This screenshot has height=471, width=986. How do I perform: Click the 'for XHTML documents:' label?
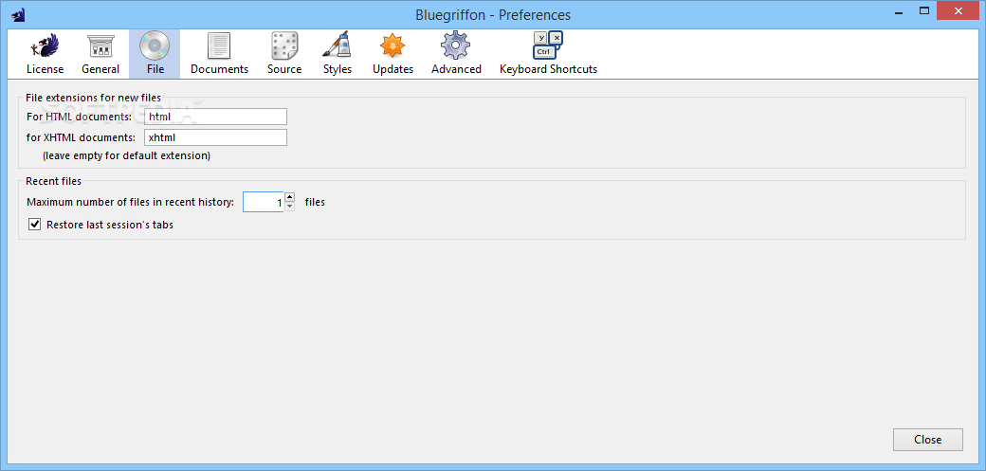point(82,137)
